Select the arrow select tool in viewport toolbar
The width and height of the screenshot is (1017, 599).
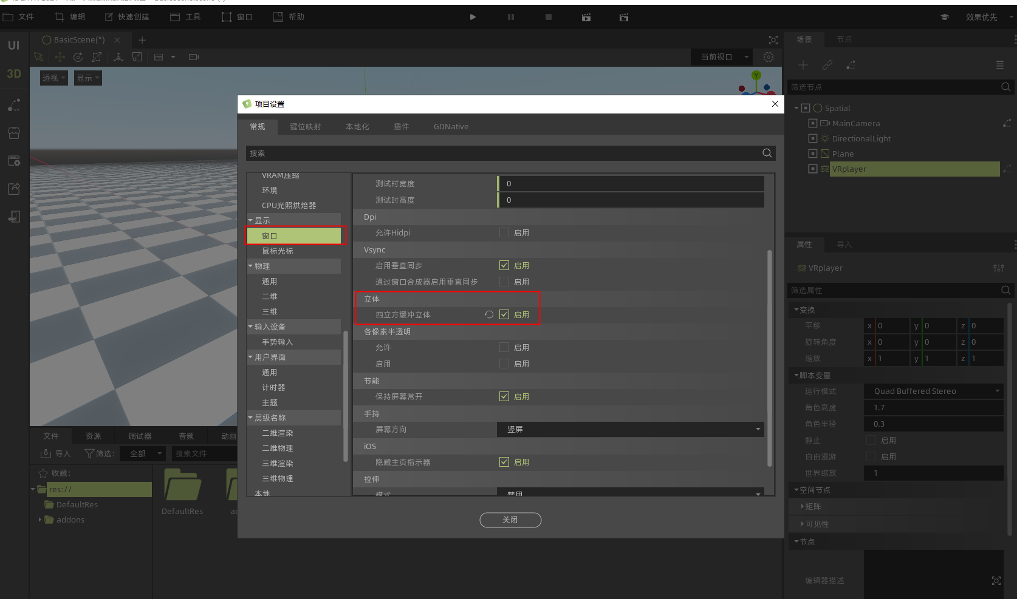click(39, 57)
